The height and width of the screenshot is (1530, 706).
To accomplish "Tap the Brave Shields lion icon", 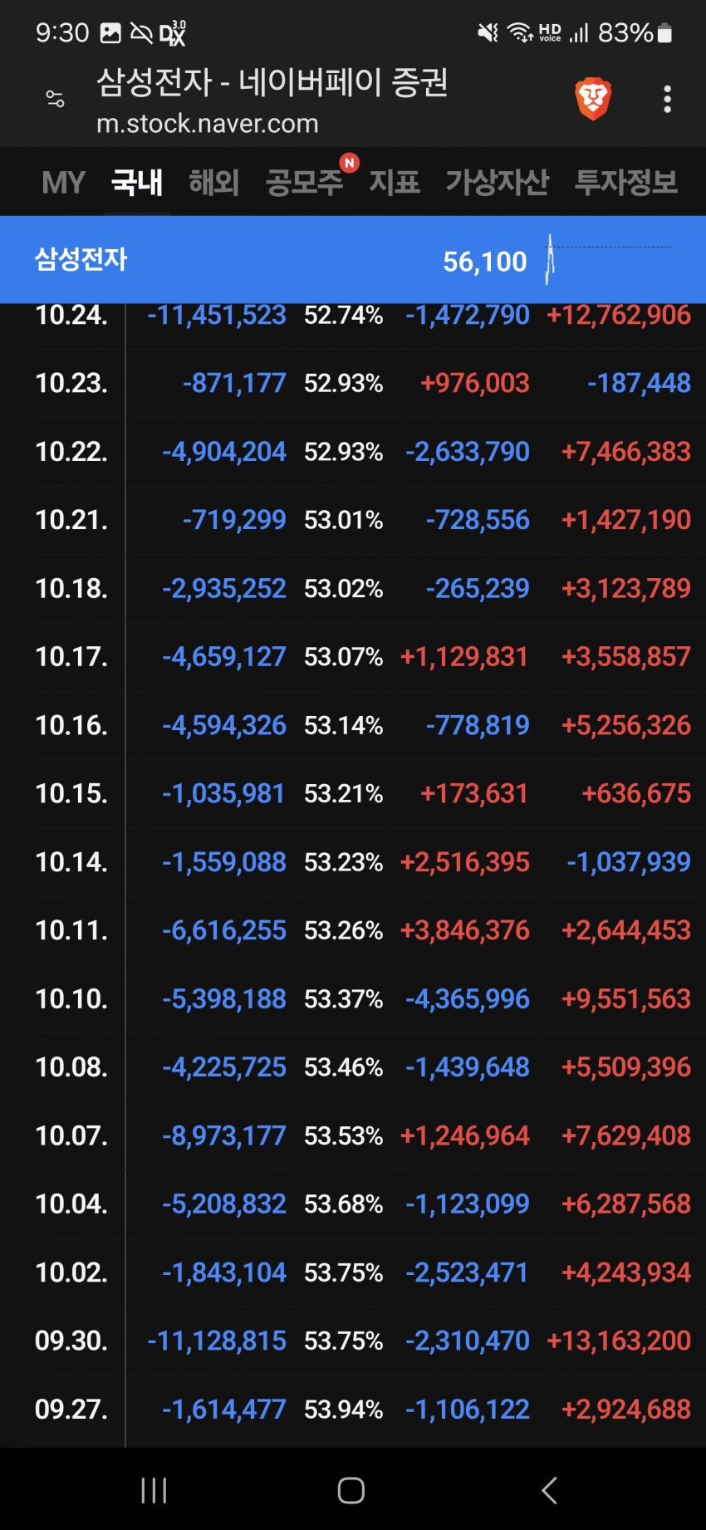I will click(593, 100).
